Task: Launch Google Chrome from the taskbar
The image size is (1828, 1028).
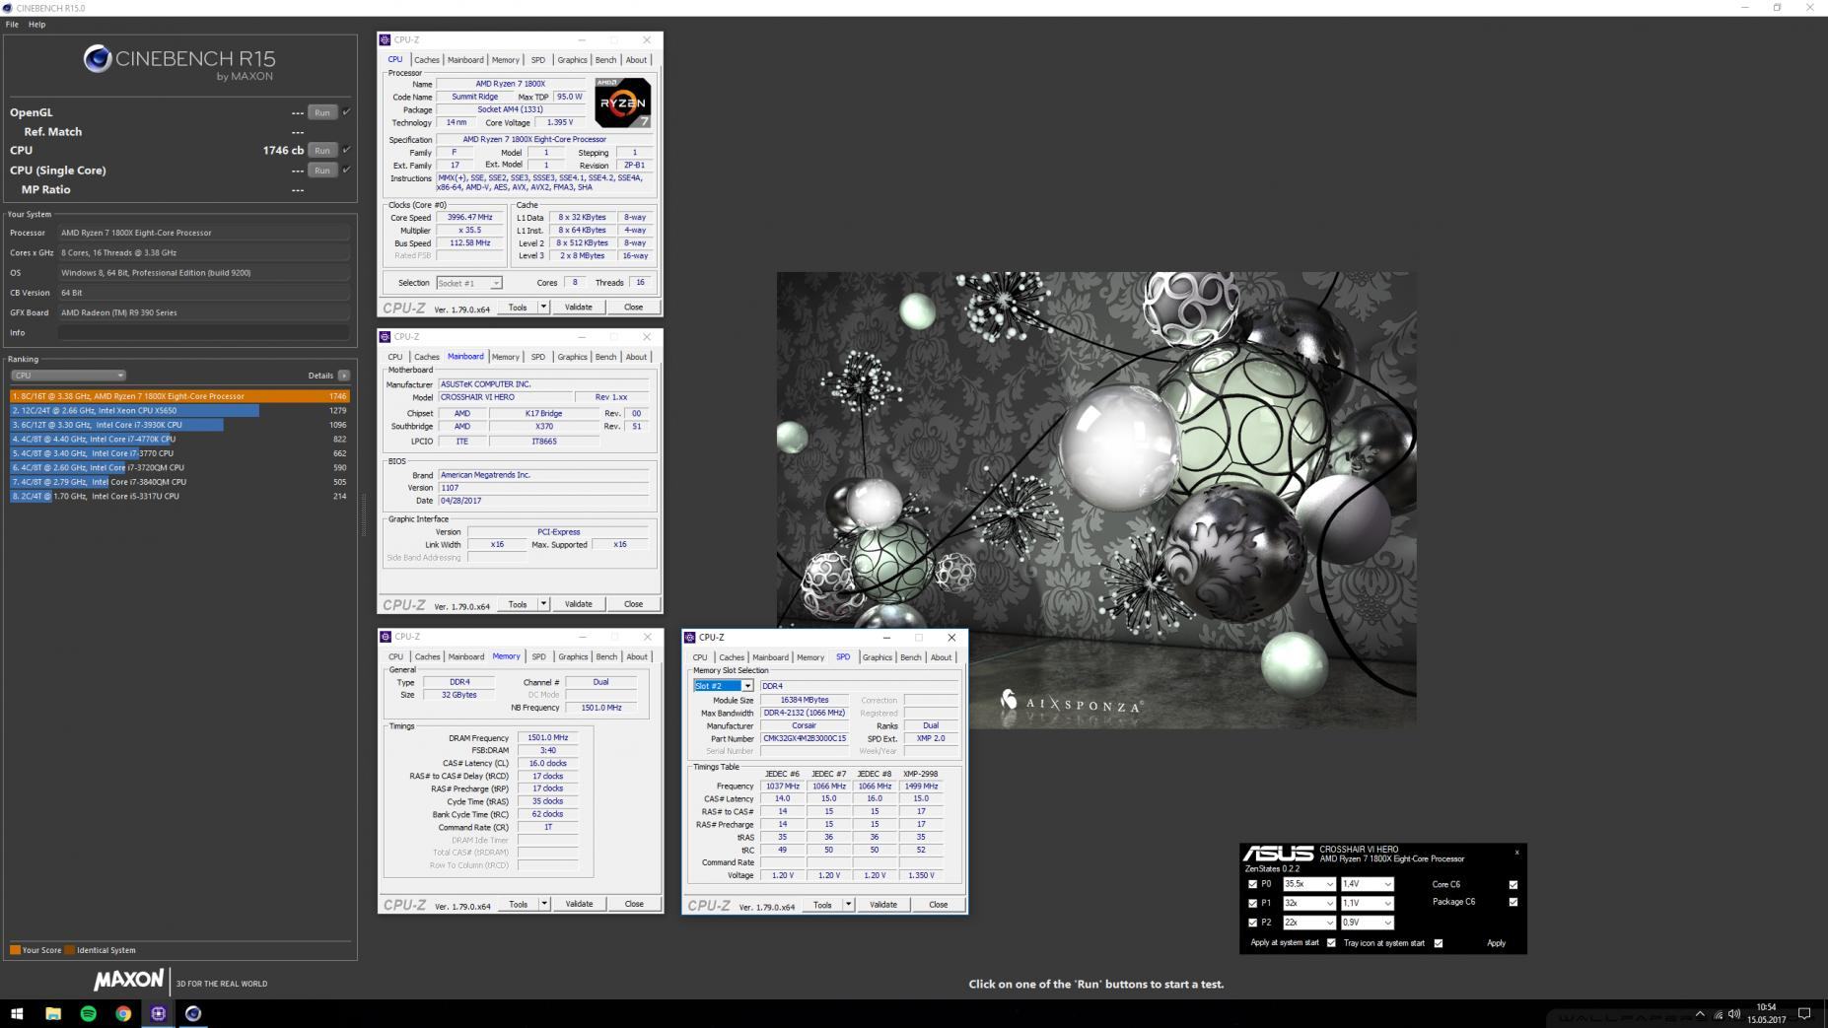Action: click(x=123, y=1013)
